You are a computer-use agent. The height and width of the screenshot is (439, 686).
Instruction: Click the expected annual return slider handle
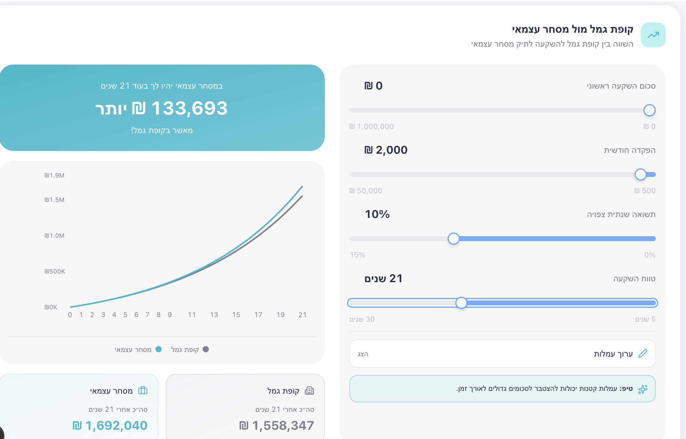click(x=453, y=239)
